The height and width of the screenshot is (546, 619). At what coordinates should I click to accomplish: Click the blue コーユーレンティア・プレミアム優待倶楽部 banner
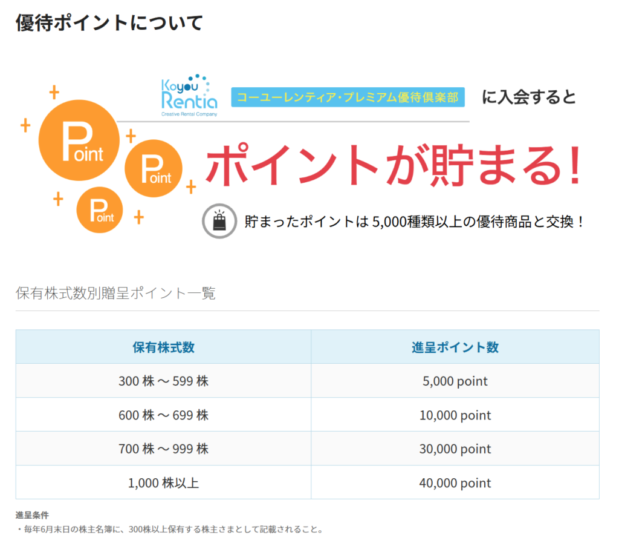tap(348, 97)
